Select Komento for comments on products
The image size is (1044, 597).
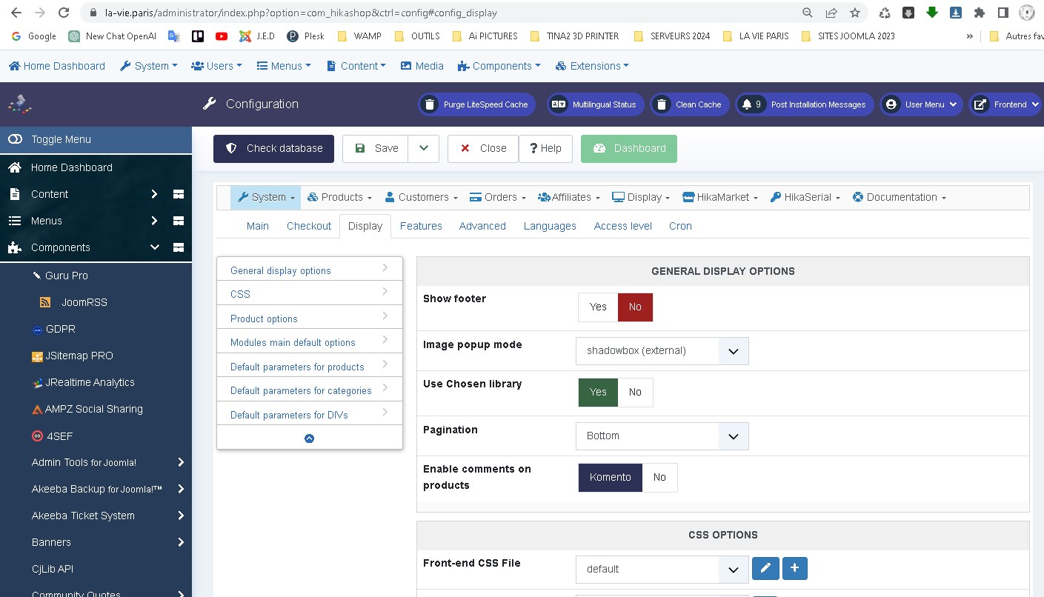coord(611,478)
